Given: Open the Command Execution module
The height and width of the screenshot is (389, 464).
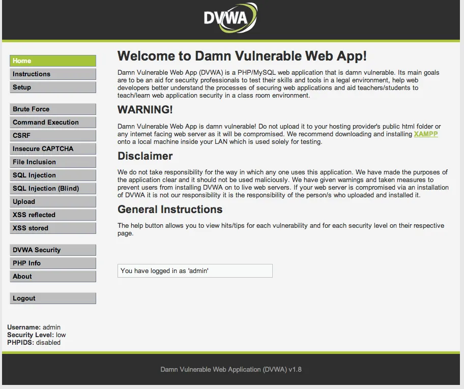Looking at the screenshot, I should [52, 122].
